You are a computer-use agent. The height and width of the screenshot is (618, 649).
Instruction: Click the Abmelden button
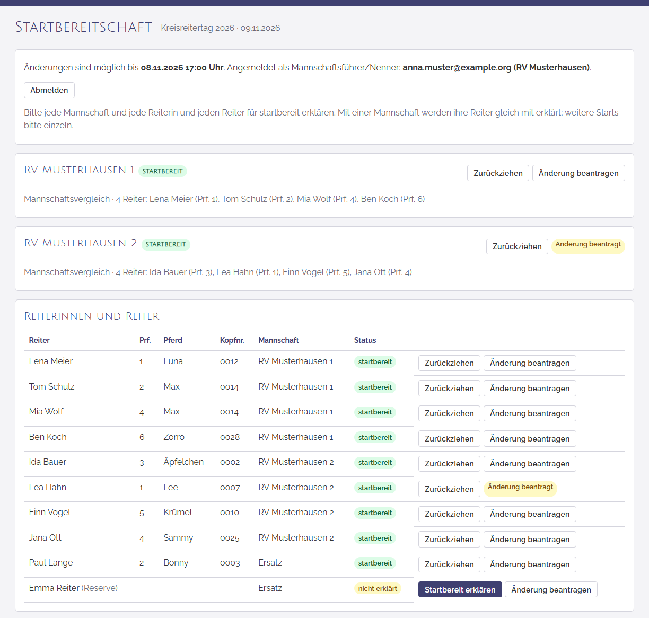coord(49,90)
